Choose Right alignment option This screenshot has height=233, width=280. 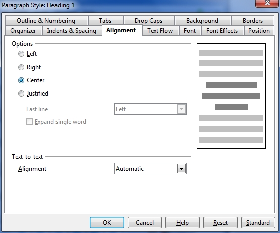pos(21,67)
